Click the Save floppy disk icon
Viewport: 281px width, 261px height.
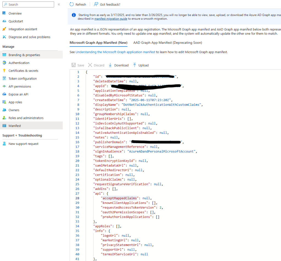74,65
